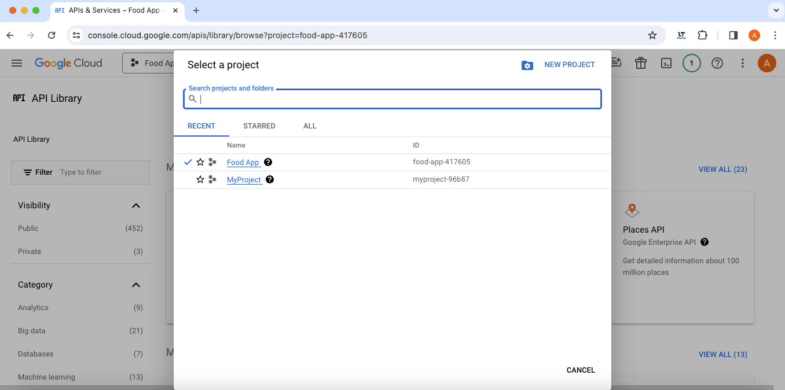Image resolution: width=785 pixels, height=390 pixels.
Task: Collapse the Category filter section
Action: (x=135, y=285)
